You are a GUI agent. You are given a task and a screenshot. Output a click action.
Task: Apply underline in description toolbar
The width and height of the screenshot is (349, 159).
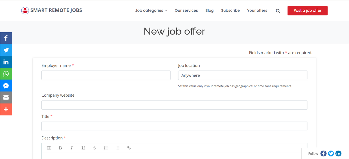click(83, 148)
